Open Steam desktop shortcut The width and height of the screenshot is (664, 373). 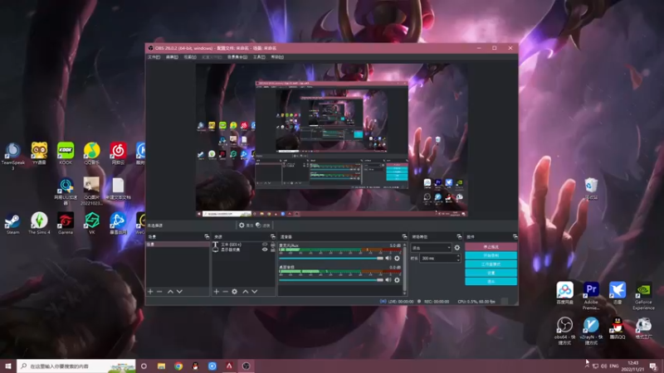[12, 223]
